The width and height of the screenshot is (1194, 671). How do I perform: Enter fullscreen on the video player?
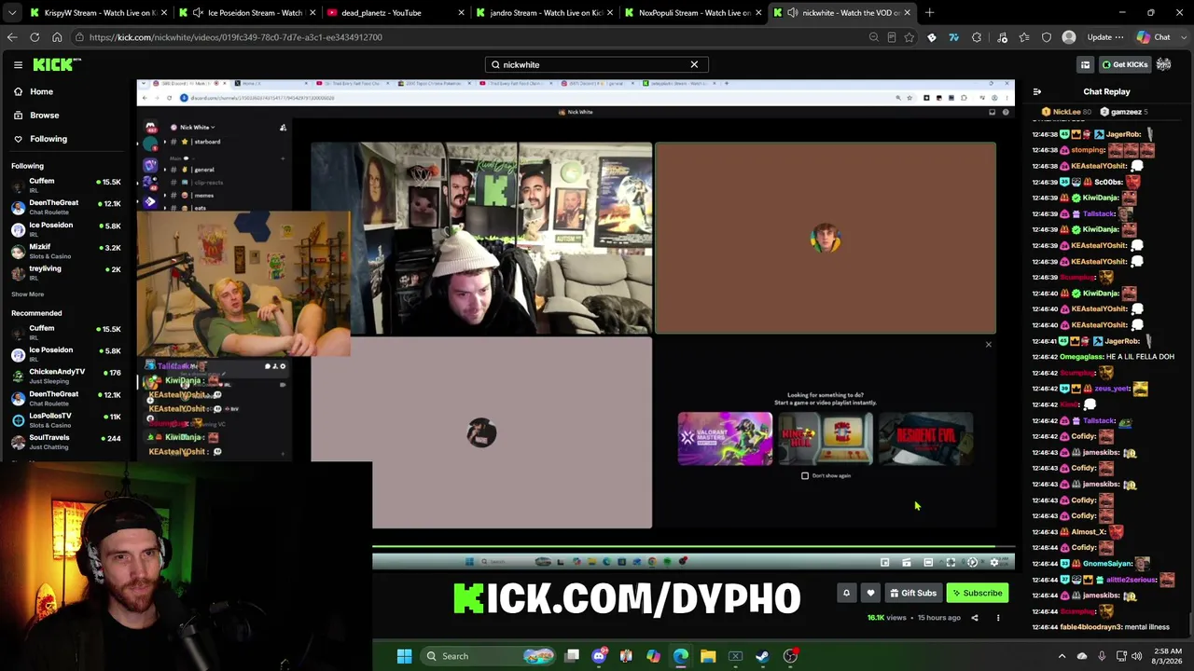point(951,562)
